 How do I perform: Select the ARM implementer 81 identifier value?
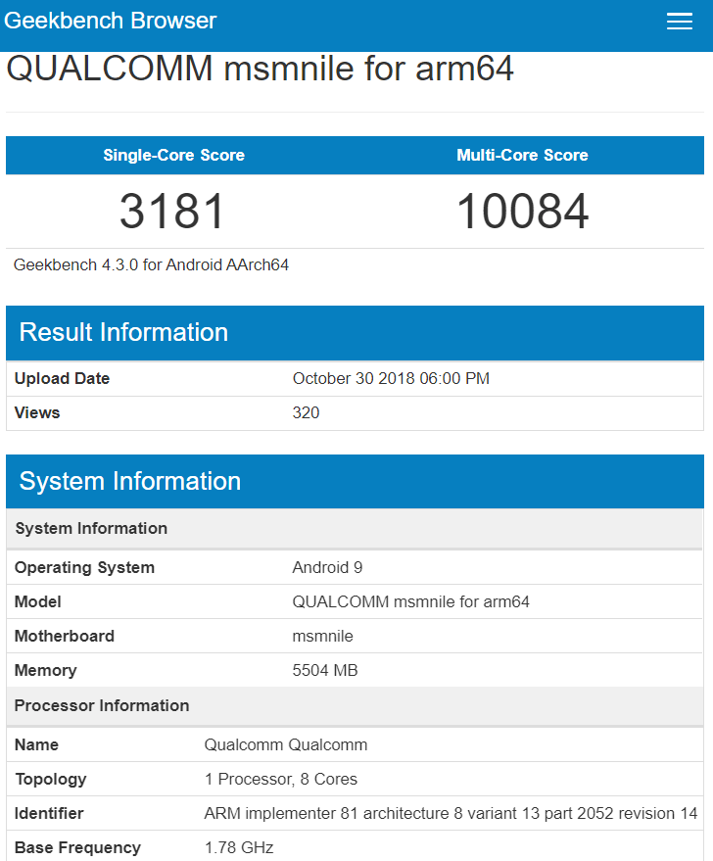[x=451, y=813]
